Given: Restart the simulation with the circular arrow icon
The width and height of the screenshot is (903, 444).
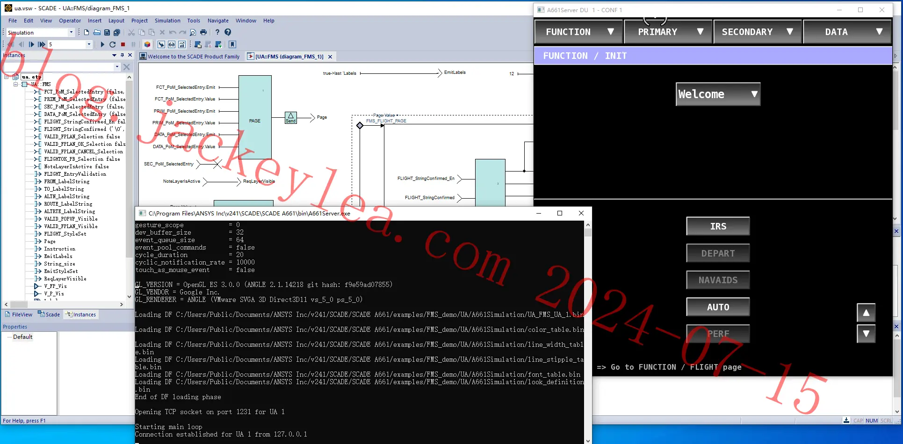Looking at the screenshot, I should (113, 44).
